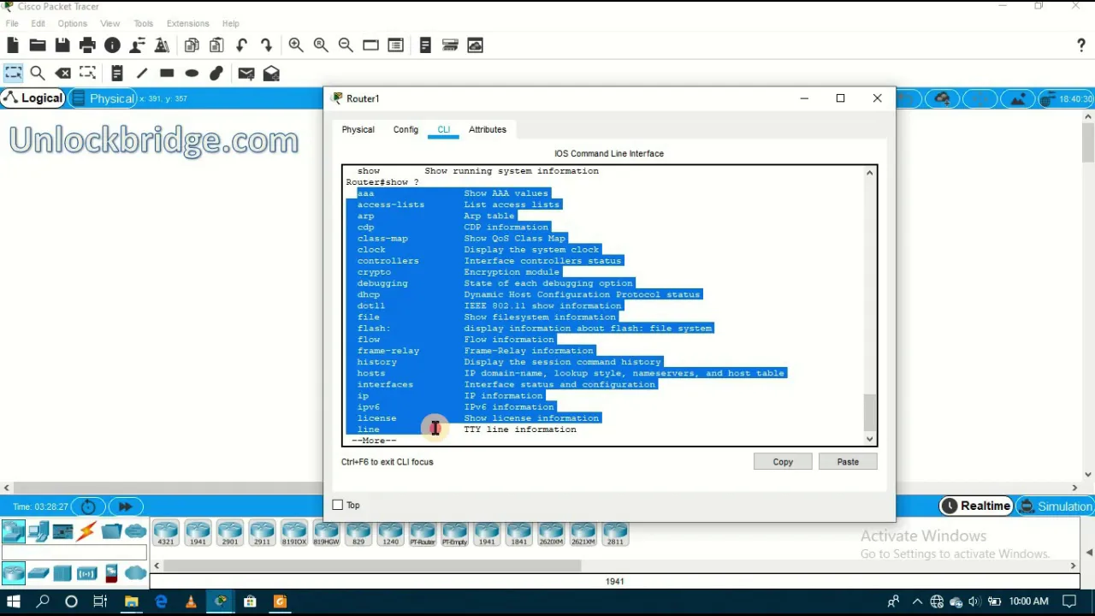
Task: Select the Switches subcategory
Action: coord(38,573)
